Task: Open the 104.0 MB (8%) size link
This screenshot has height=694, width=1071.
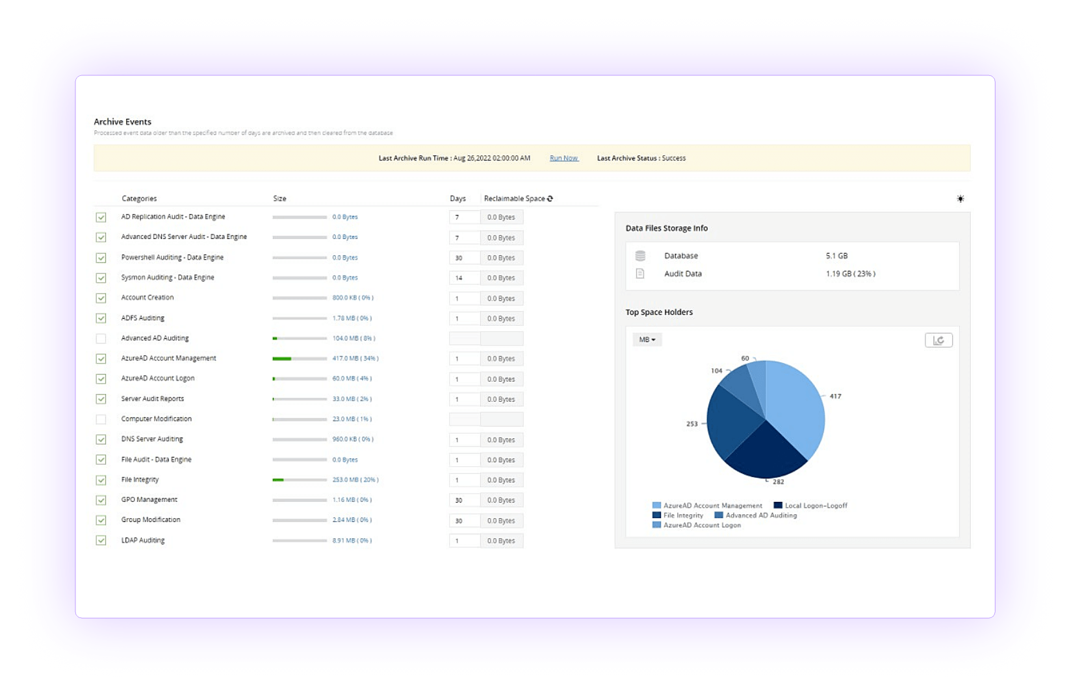Action: coord(354,338)
